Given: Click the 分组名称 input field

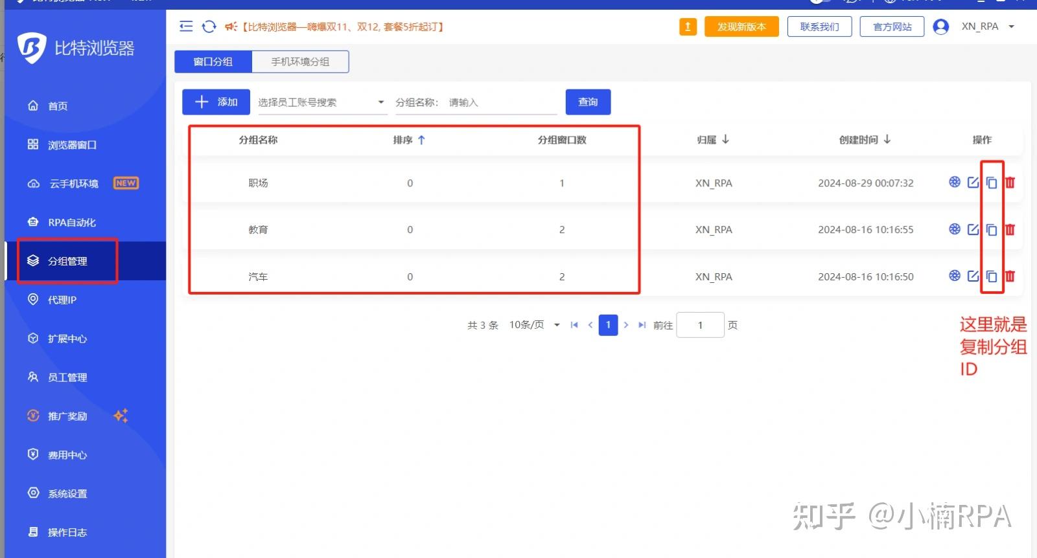Looking at the screenshot, I should [x=502, y=102].
